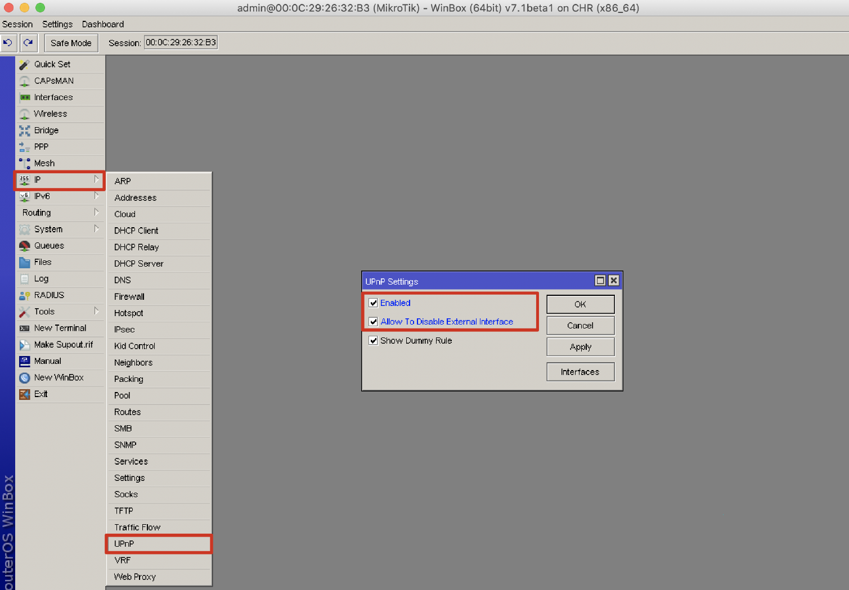
Task: Open the Queues icon
Action: [24, 246]
